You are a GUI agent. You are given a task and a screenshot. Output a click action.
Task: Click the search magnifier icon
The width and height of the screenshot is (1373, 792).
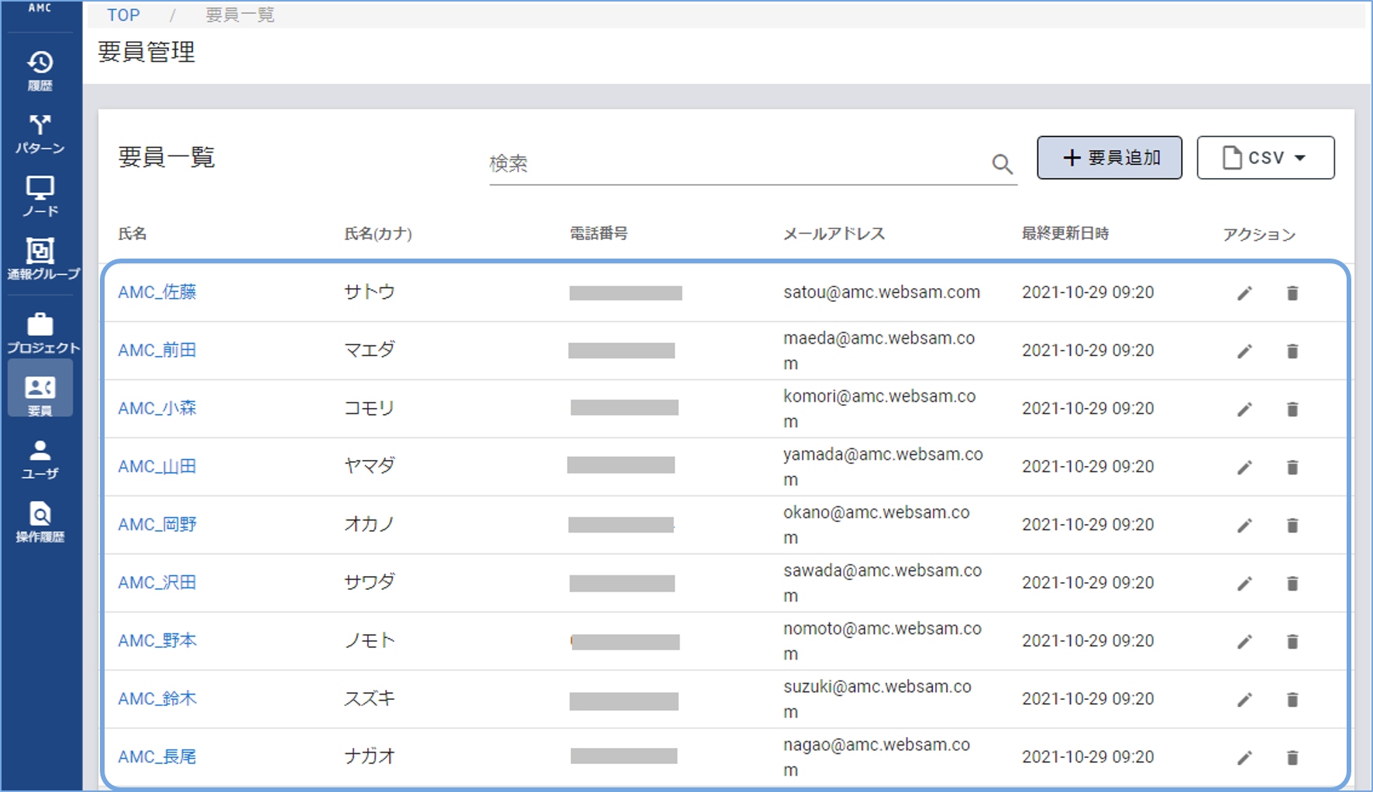[1002, 163]
